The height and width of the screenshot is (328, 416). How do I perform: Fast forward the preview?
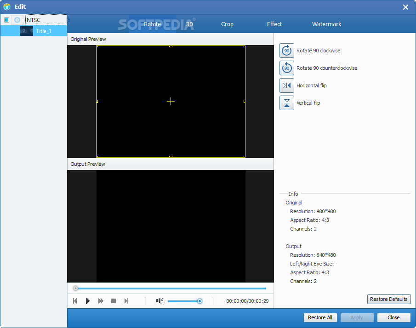(101, 301)
